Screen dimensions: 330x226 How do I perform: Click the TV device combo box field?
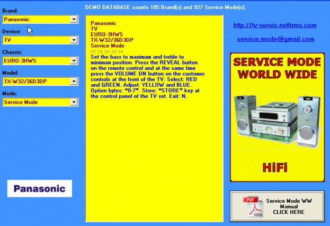tap(40, 40)
